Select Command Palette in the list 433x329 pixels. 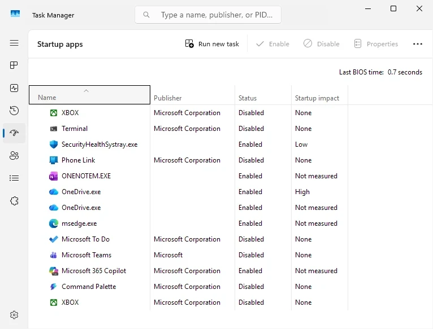click(89, 287)
